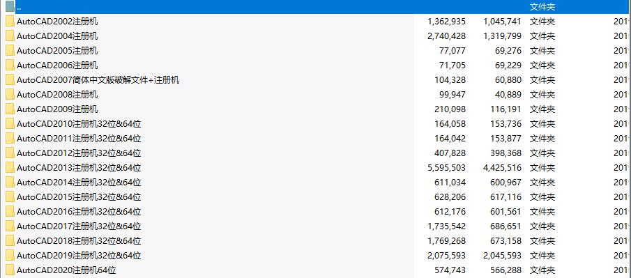This screenshot has width=631, height=278.
Task: Select the AutoCAD2018注册机32位&64位 entry
Action: [79, 240]
